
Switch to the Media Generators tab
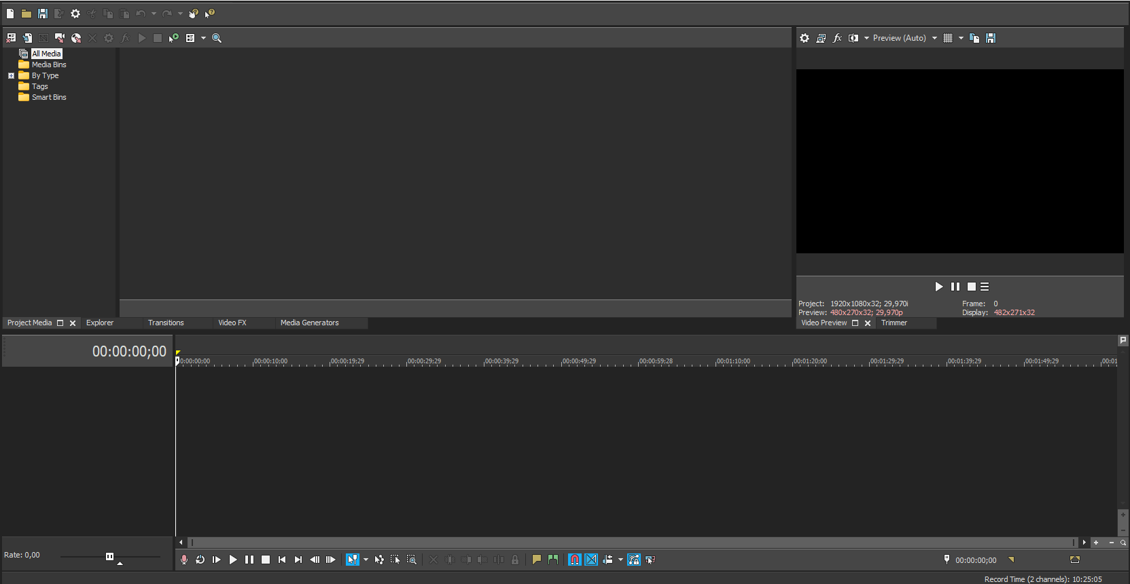pyautogui.click(x=309, y=323)
